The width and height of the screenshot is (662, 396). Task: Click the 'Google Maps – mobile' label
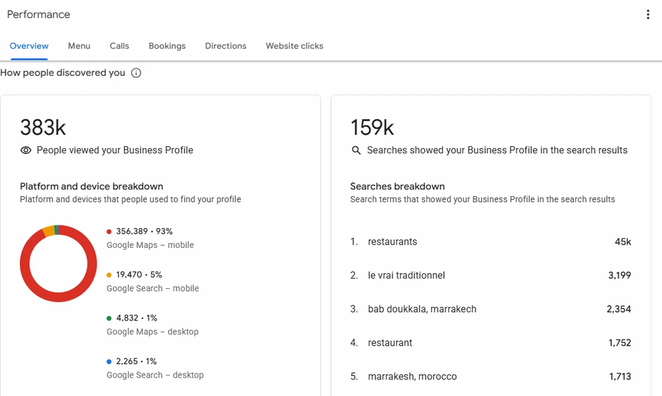click(150, 245)
